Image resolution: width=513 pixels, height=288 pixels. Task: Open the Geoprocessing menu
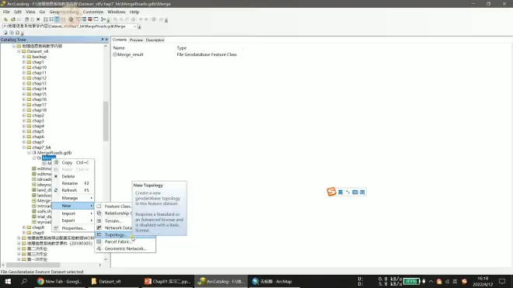click(x=64, y=12)
